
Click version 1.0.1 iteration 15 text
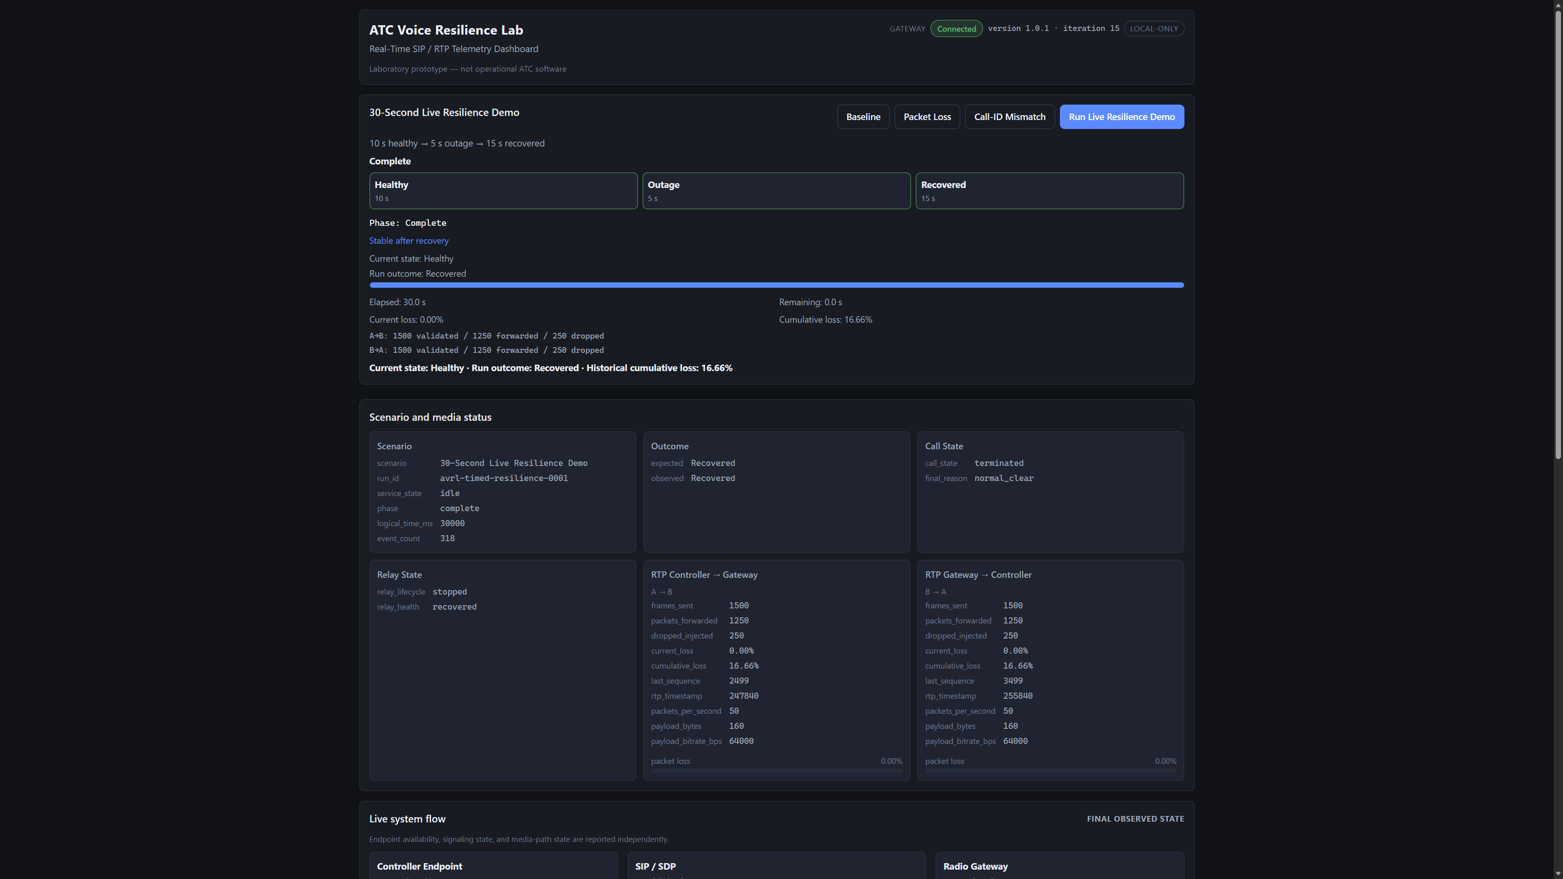tap(1053, 28)
